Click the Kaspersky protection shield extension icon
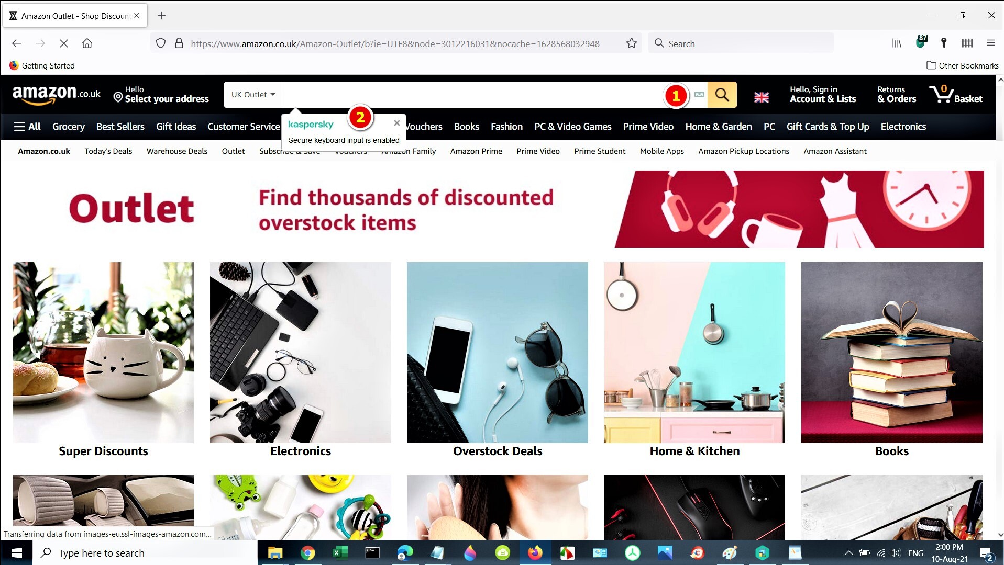 tap(921, 42)
